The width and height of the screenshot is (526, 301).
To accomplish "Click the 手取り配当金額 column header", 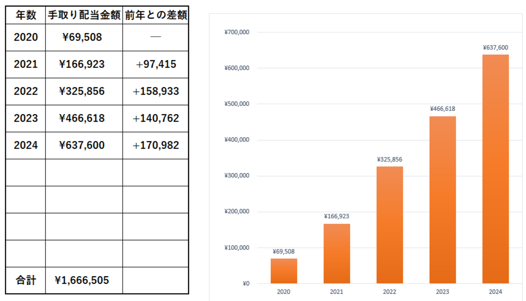I will coord(84,15).
